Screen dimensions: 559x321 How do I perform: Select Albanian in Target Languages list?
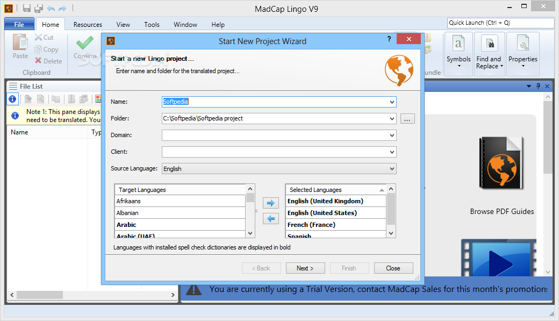[x=180, y=213]
